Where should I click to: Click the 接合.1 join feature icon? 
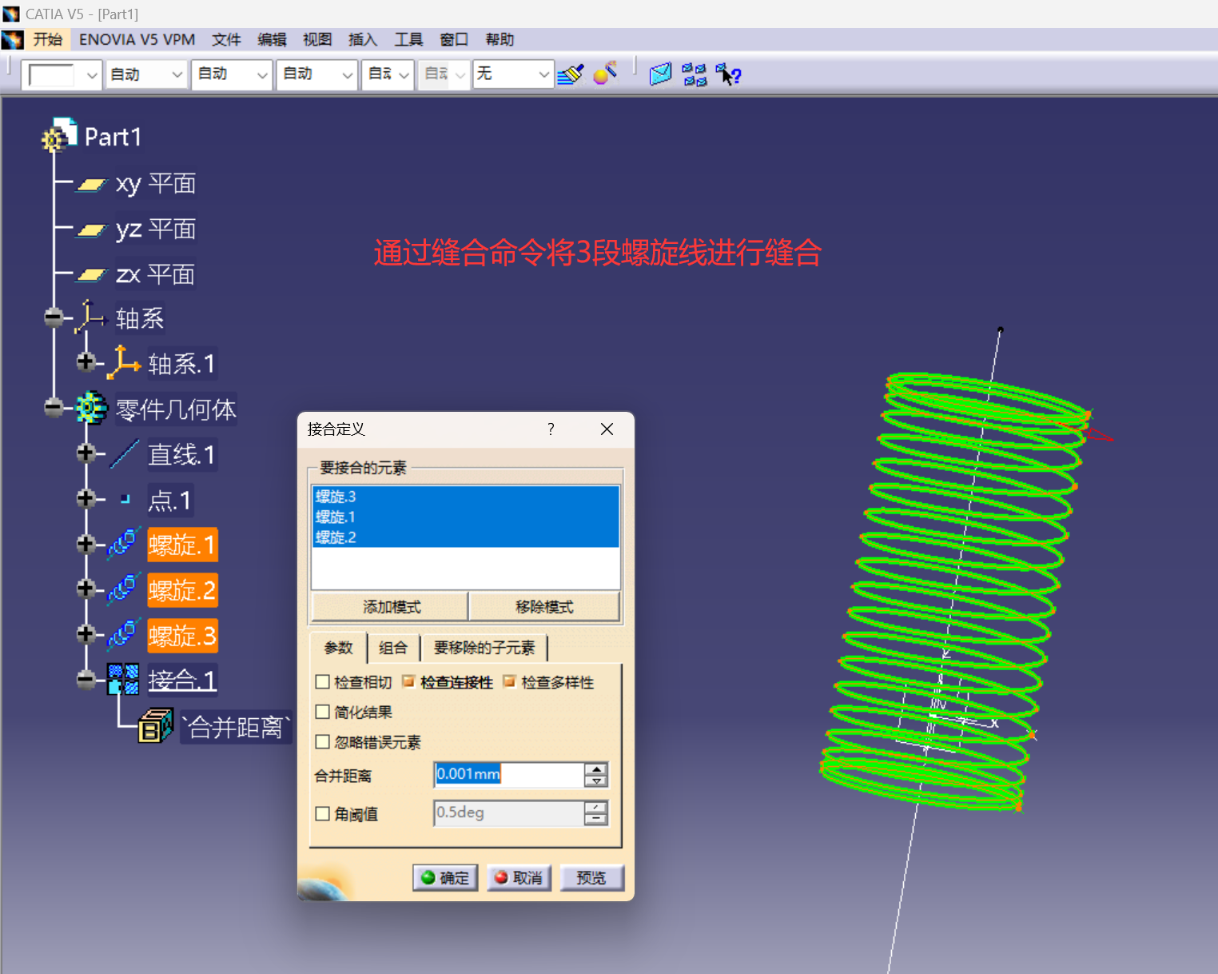[123, 679]
